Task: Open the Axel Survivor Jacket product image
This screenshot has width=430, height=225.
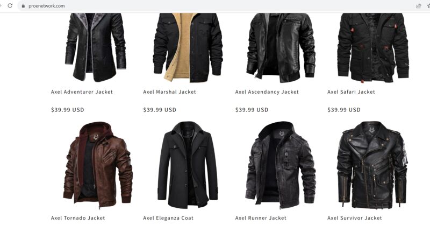Action: click(x=372, y=165)
